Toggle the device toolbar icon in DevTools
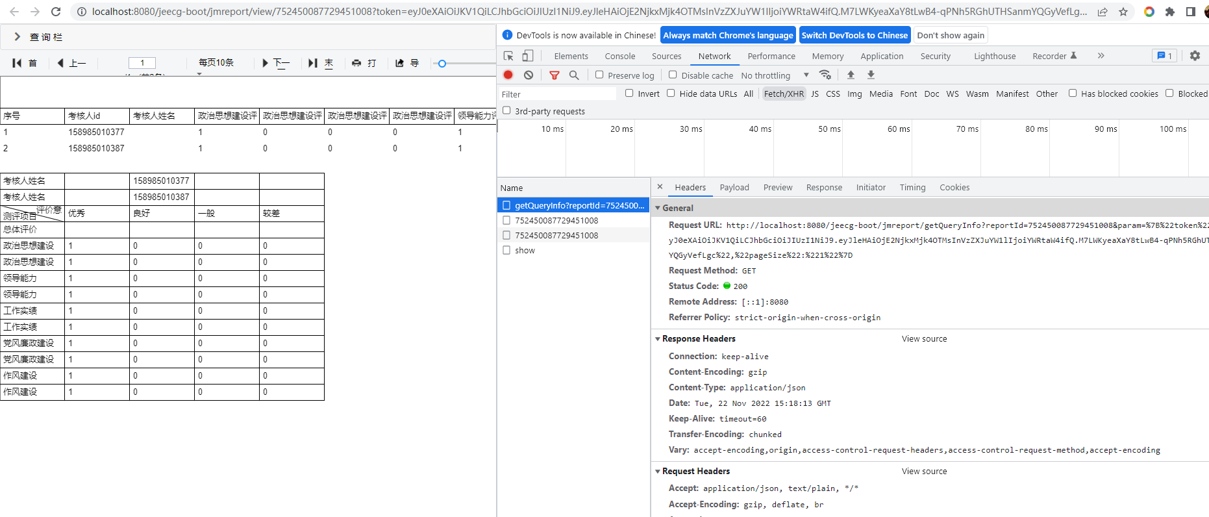 click(x=528, y=56)
